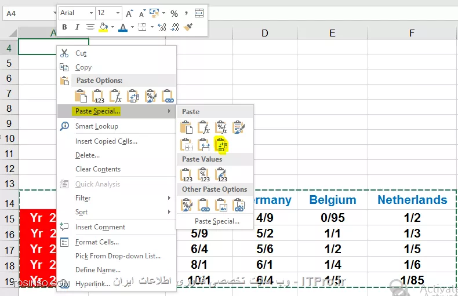
Task: Open borders dropdown arrow
Action: [152, 27]
